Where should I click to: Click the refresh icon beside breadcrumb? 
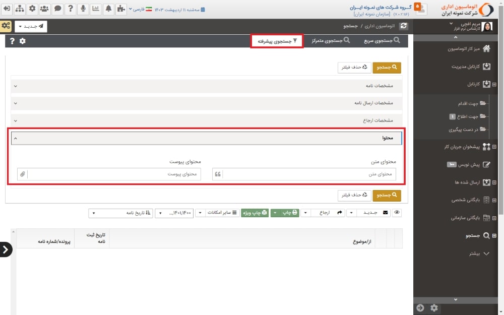[x=403, y=26]
